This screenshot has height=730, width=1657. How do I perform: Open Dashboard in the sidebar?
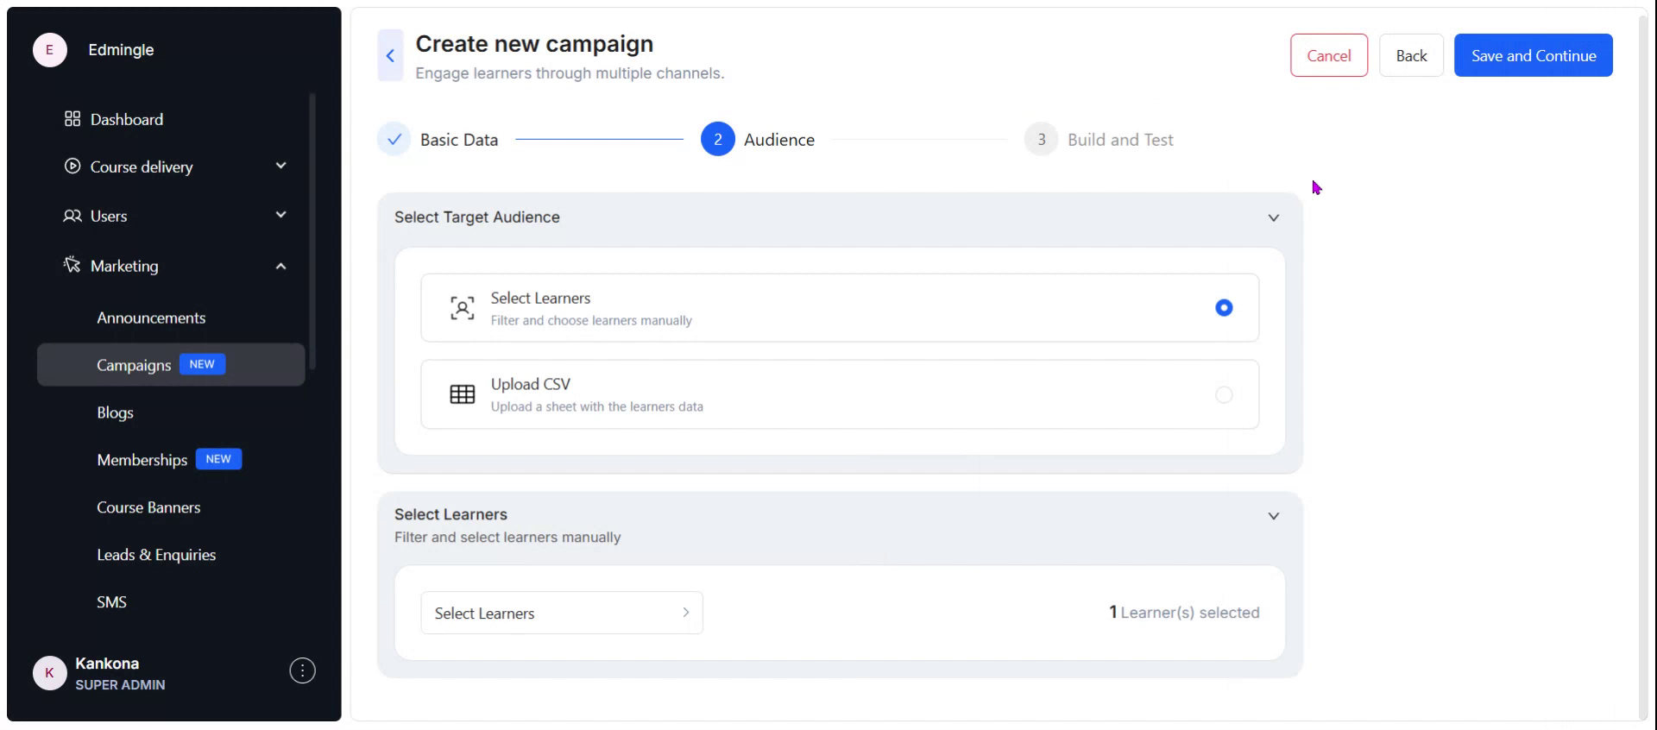pyautogui.click(x=126, y=119)
